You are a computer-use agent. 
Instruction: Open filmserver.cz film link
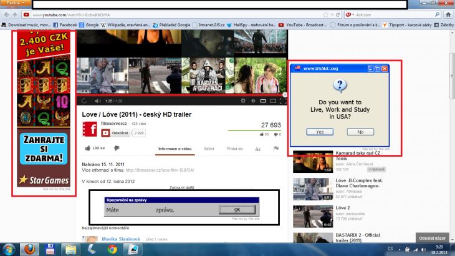[x=160, y=170]
